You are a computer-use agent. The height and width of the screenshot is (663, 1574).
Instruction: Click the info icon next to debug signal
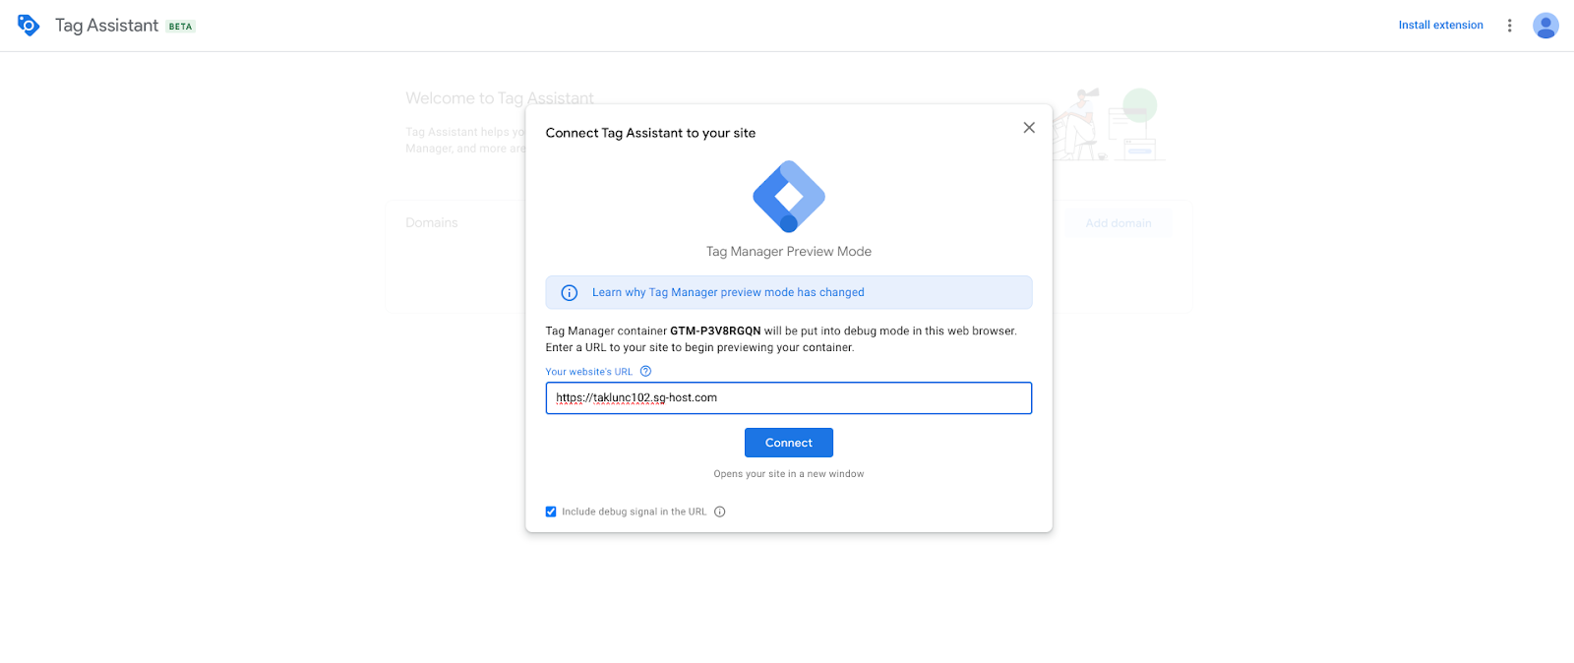(720, 512)
